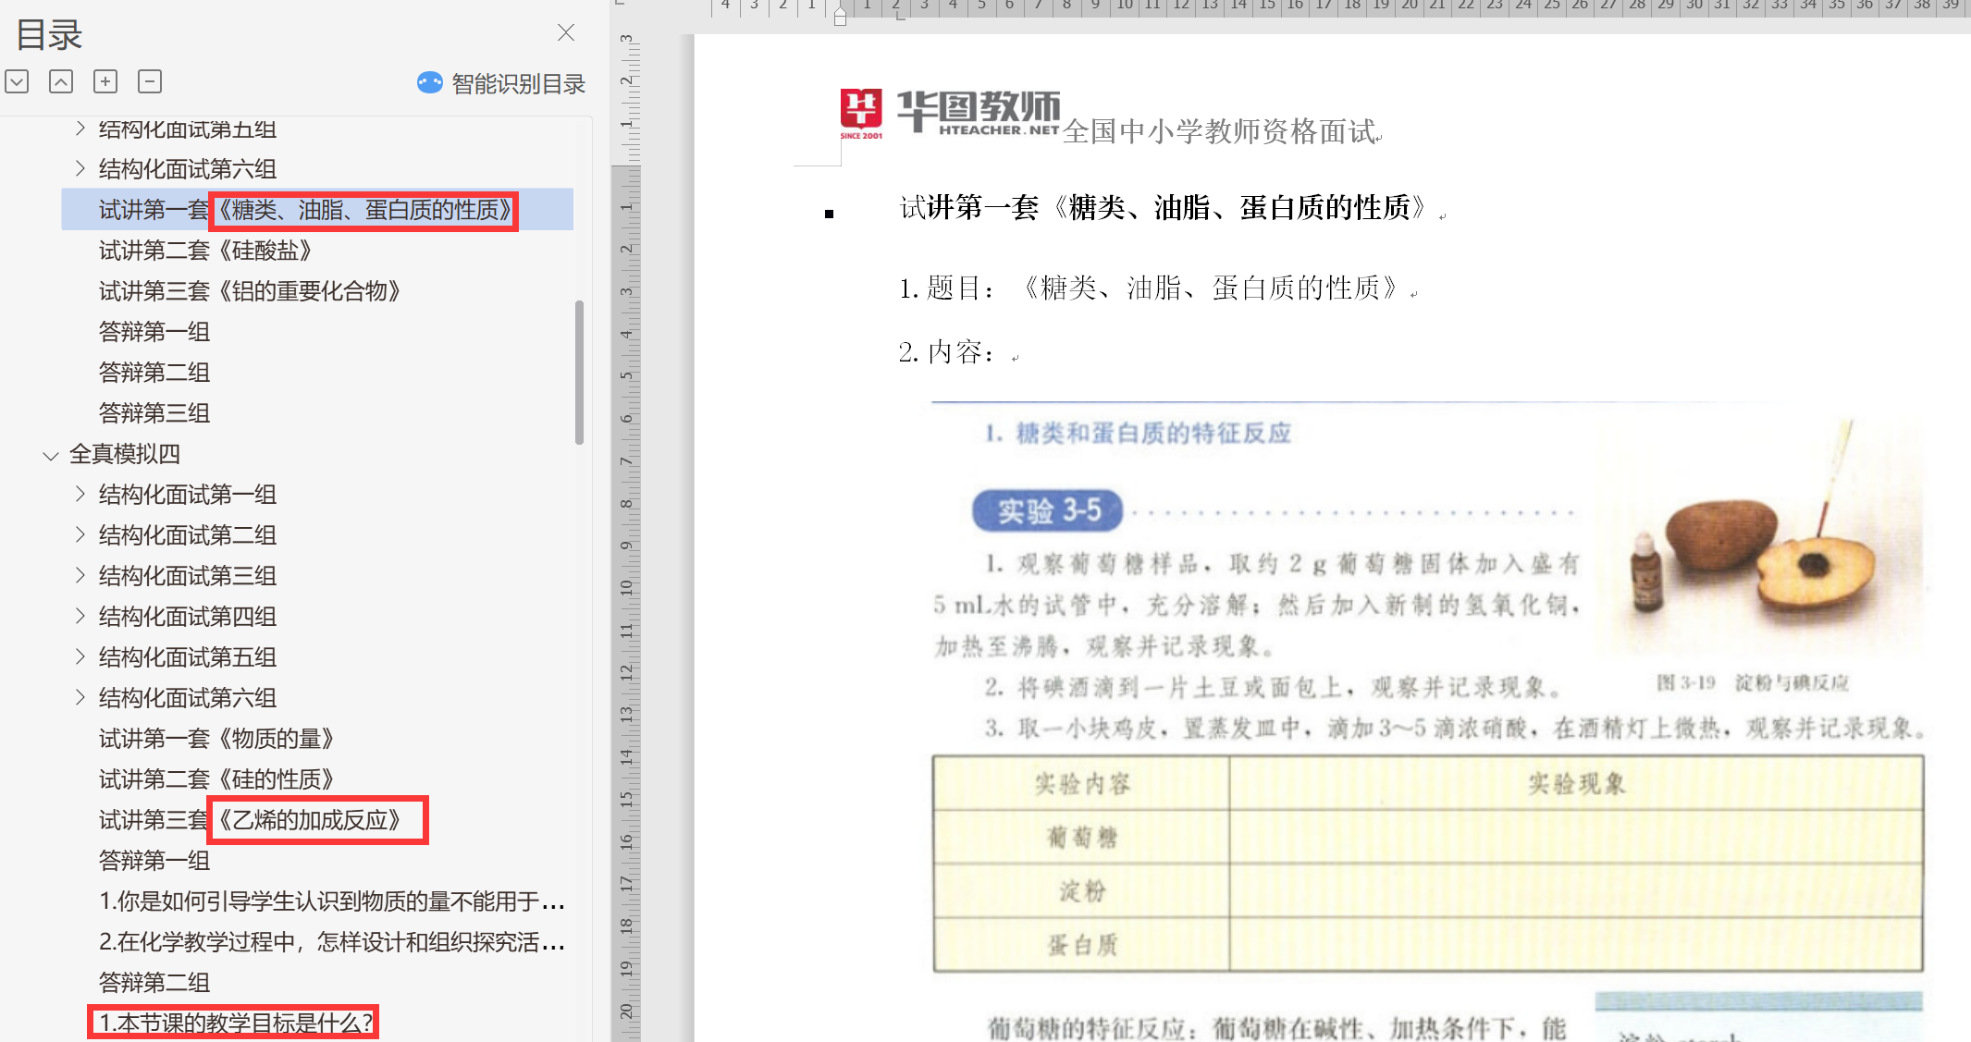Jump to 试讲第二套《硅酸盐》heading
Image resolution: width=1971 pixels, height=1042 pixels.
205,251
